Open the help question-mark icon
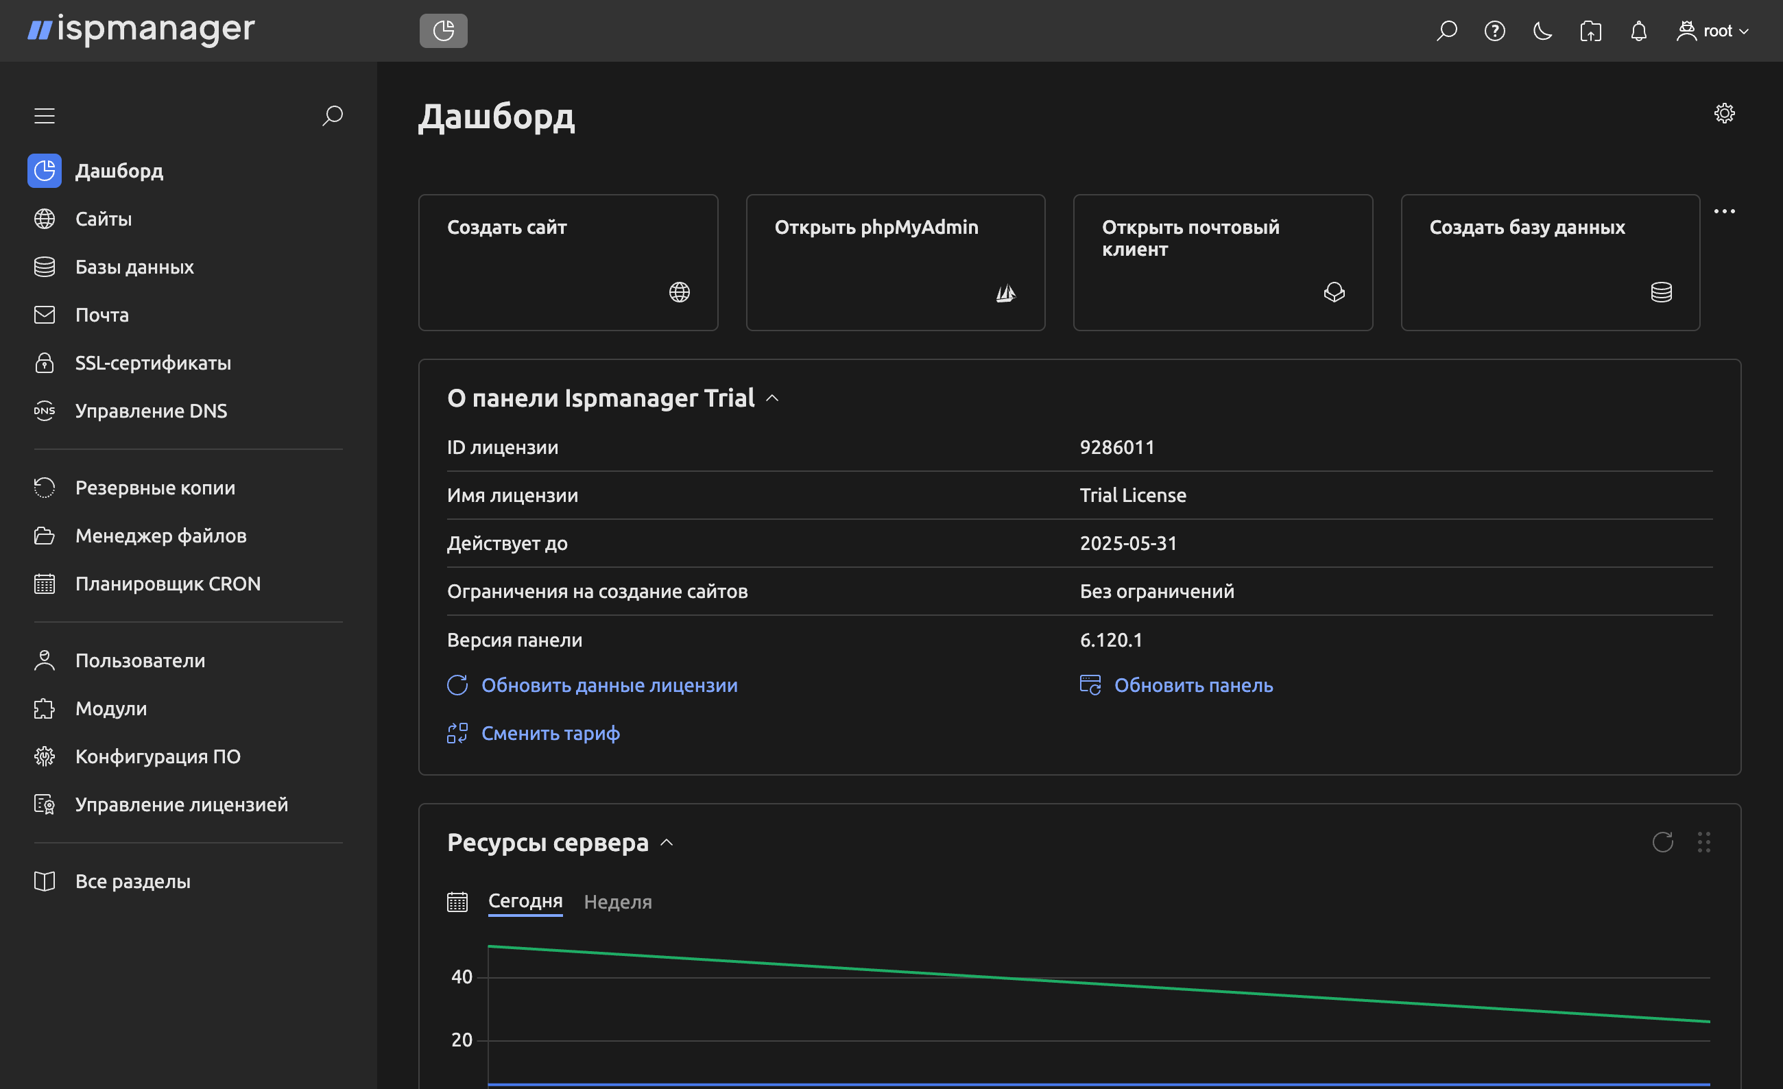This screenshot has height=1089, width=1783. click(x=1494, y=30)
